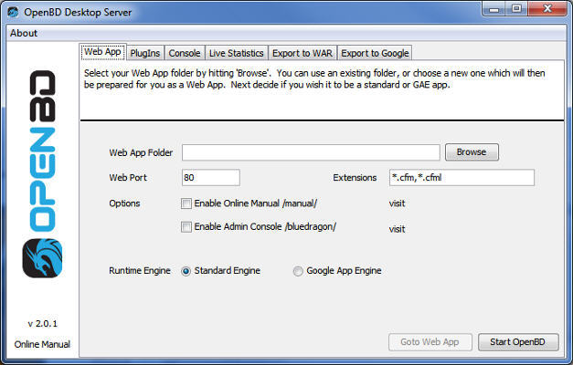
Task: Click the visit link beside Online Manual option
Action: [x=397, y=203]
